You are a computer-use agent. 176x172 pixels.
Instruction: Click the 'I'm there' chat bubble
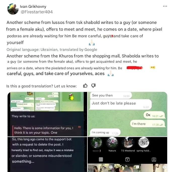click(148, 124)
